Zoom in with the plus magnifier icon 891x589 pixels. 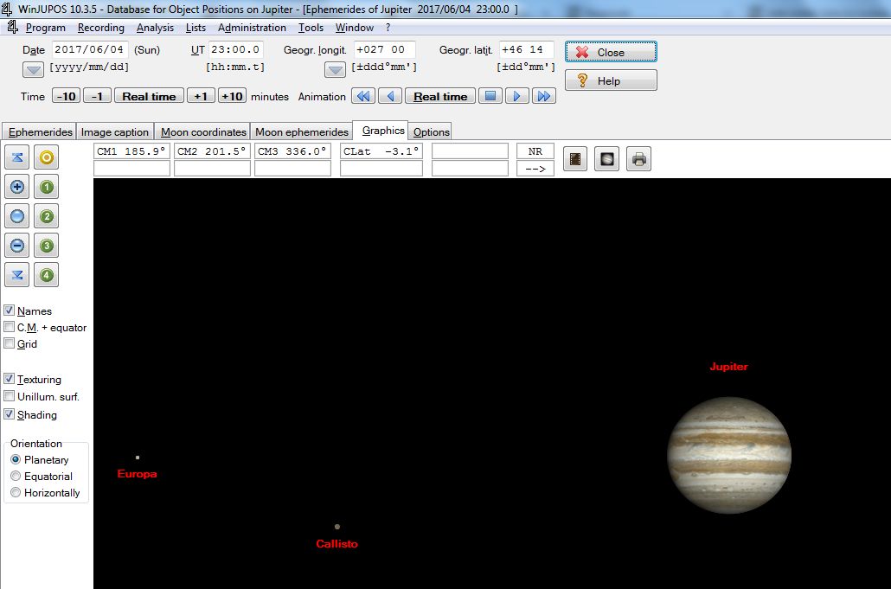(17, 187)
